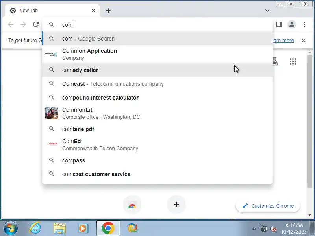The image size is (315, 236).
Task: Click the CommonLit thumbnail image
Action: point(52,113)
